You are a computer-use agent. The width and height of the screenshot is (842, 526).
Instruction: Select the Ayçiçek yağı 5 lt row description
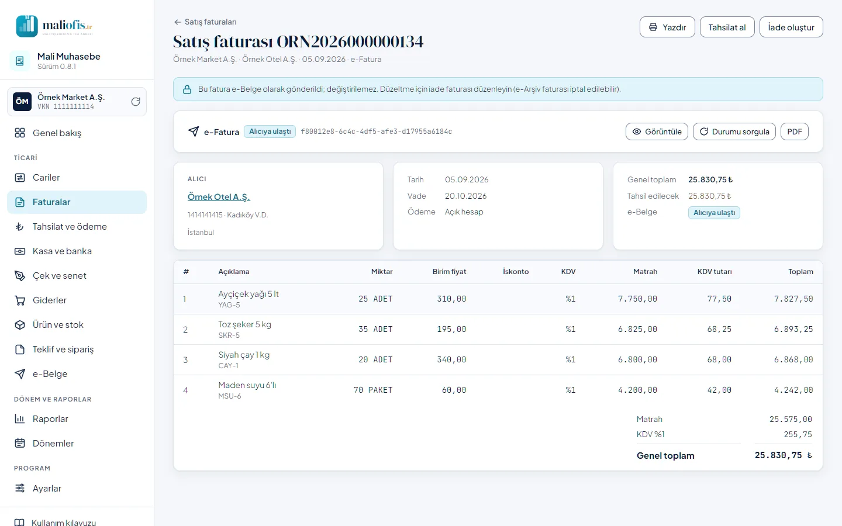pyautogui.click(x=249, y=294)
